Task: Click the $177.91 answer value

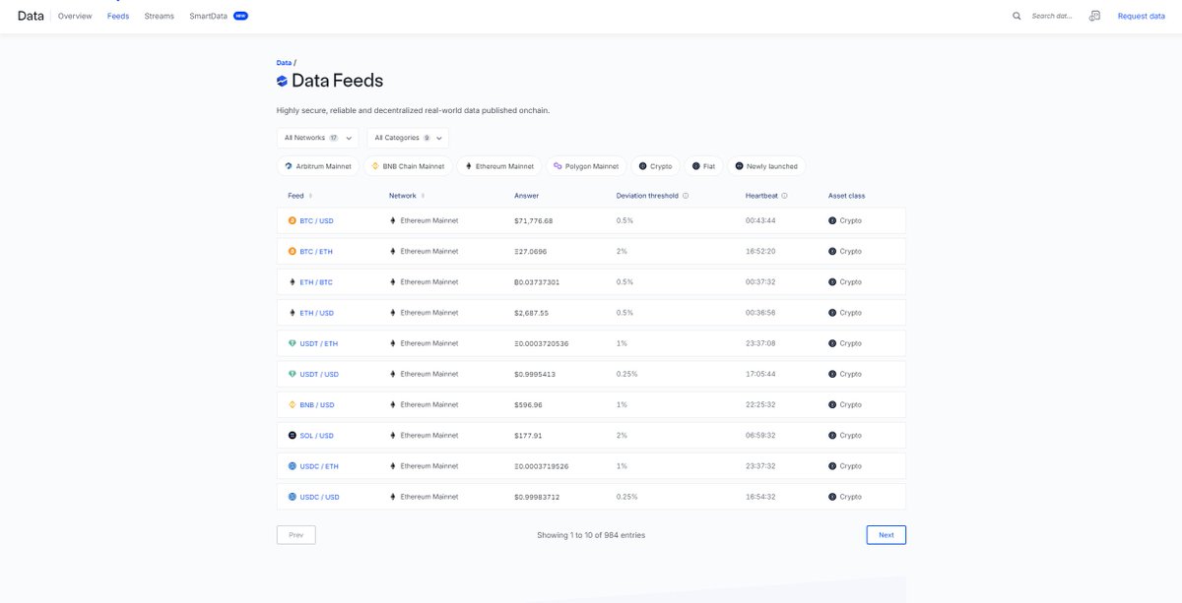Action: pyautogui.click(x=528, y=436)
